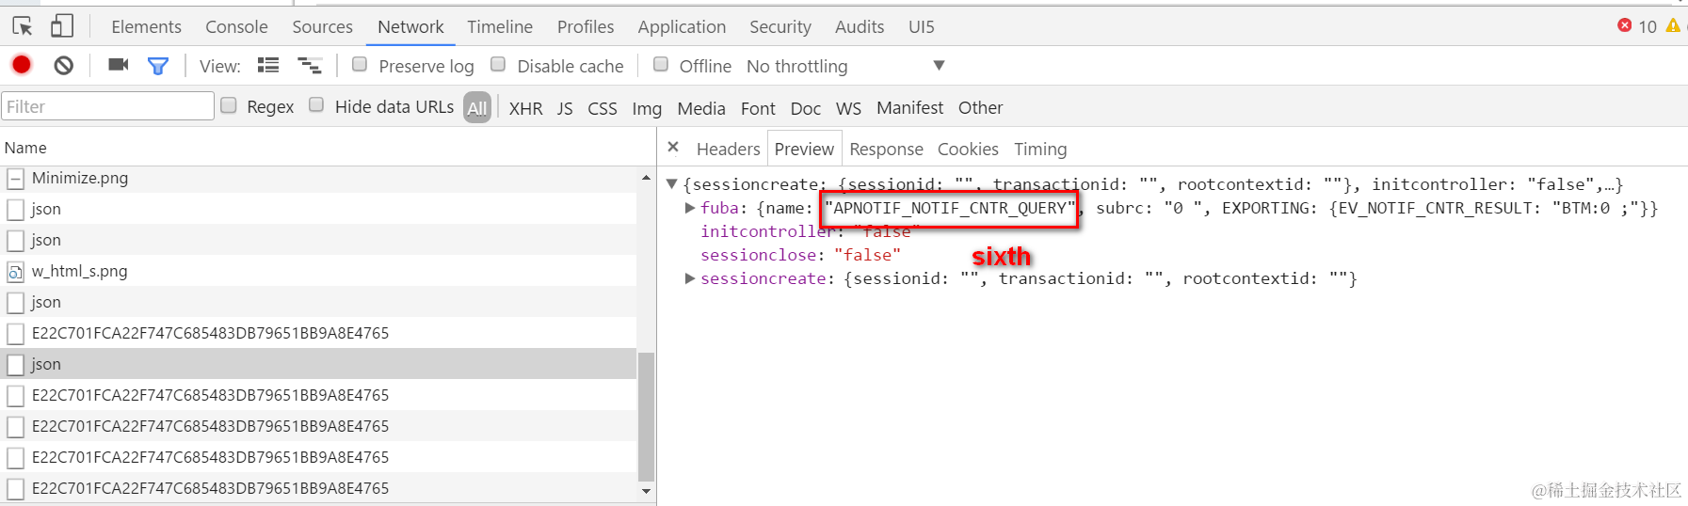Stop recording network log with red button
Viewport: 1688px width, 506px height.
[x=22, y=65]
